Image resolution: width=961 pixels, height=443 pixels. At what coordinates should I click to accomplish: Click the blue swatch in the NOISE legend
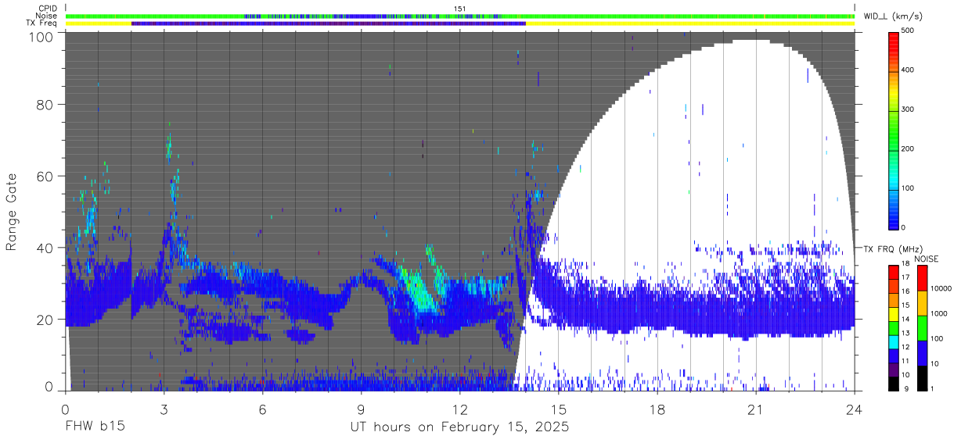pyautogui.click(x=922, y=352)
